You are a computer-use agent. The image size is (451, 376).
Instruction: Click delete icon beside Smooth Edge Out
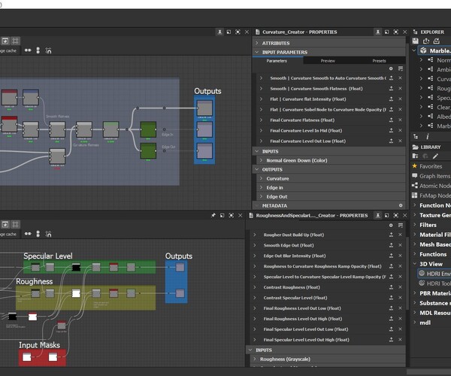pos(401,245)
